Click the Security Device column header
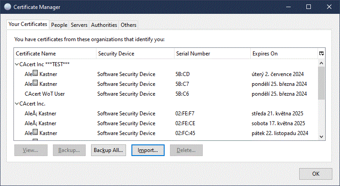 135,54
